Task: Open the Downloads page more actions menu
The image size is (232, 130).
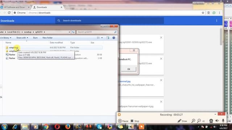Action: click(217, 21)
